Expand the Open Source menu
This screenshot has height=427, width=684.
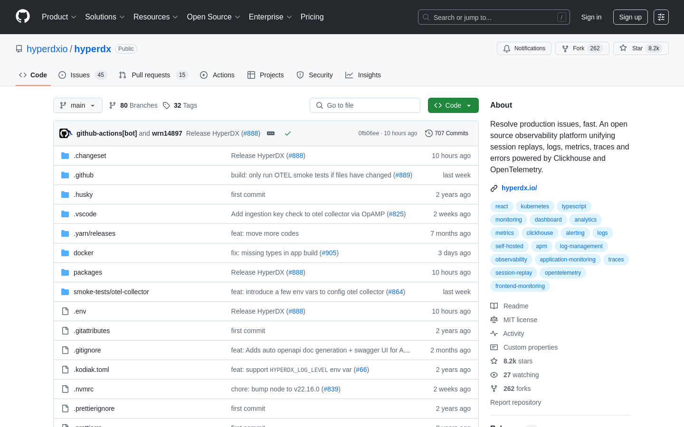(x=214, y=17)
